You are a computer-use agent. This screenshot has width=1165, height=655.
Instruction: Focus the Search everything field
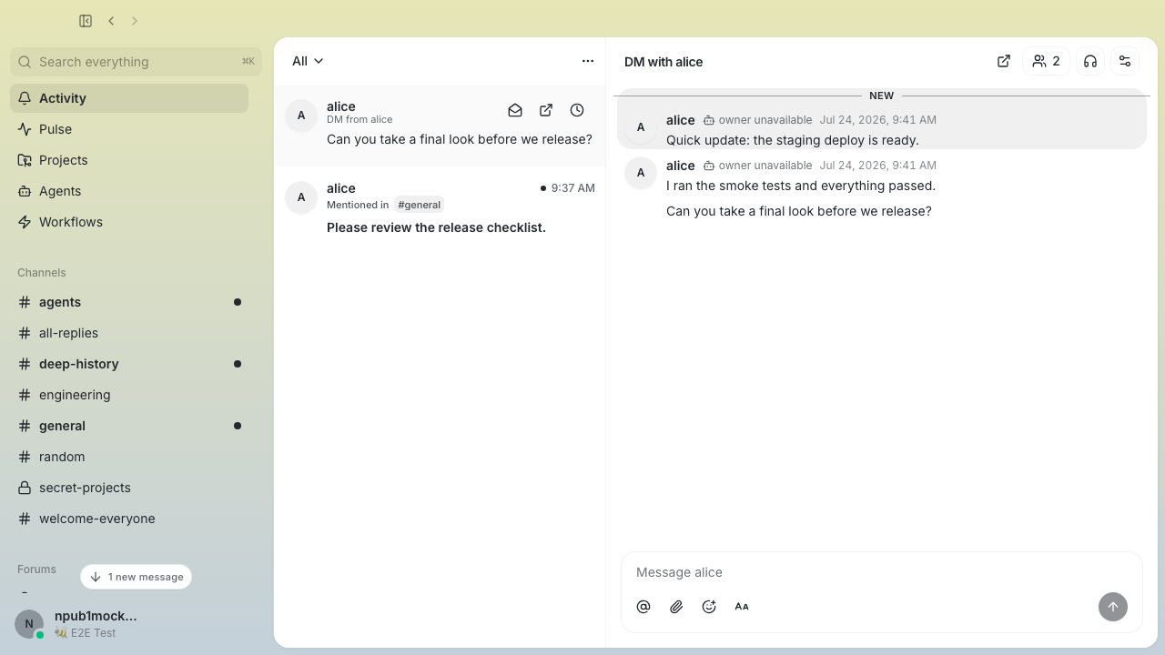[x=137, y=62]
